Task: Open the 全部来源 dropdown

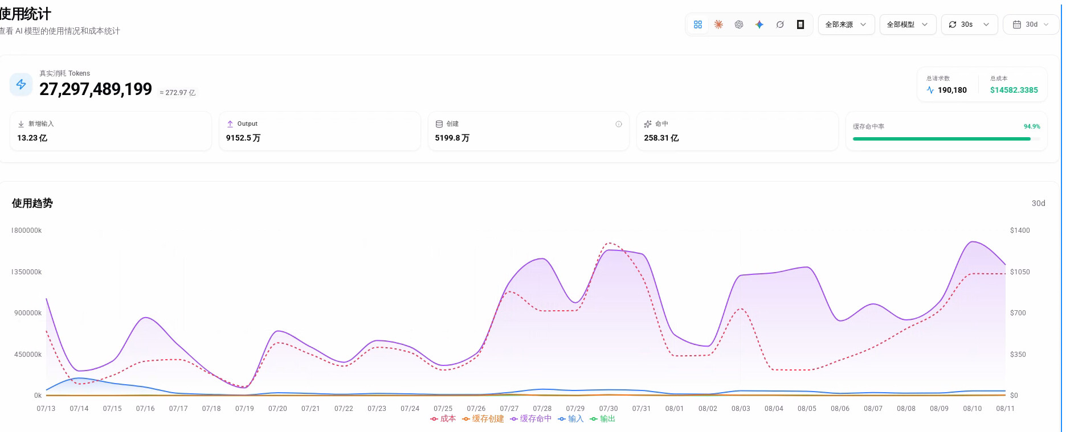Action: tap(846, 24)
